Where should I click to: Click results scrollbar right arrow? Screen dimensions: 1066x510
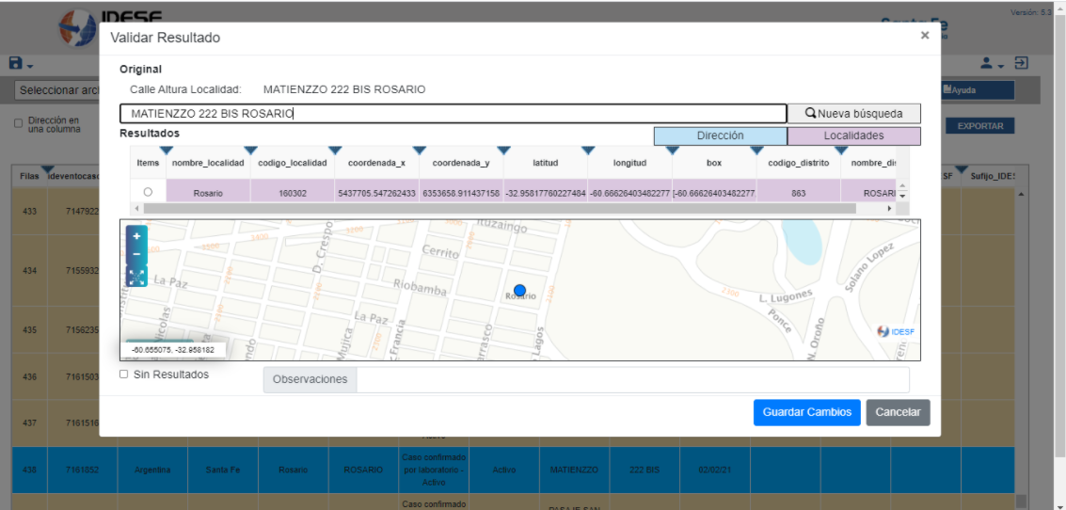[889, 209]
